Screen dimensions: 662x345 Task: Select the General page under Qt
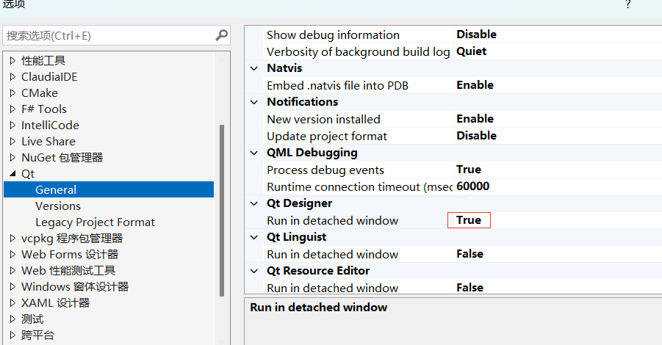(x=56, y=190)
